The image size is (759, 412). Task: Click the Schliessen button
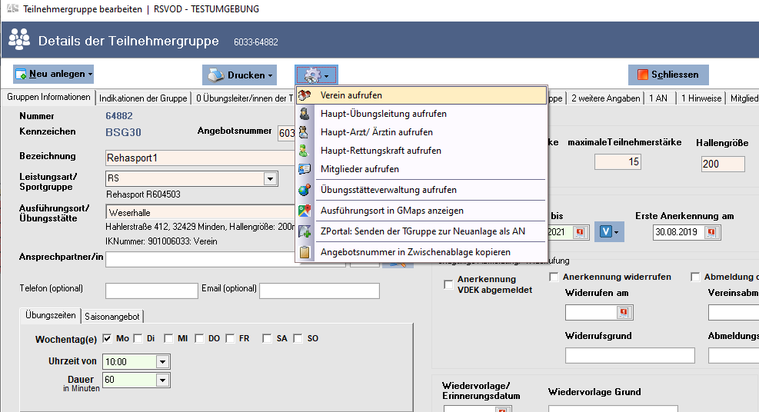click(667, 75)
